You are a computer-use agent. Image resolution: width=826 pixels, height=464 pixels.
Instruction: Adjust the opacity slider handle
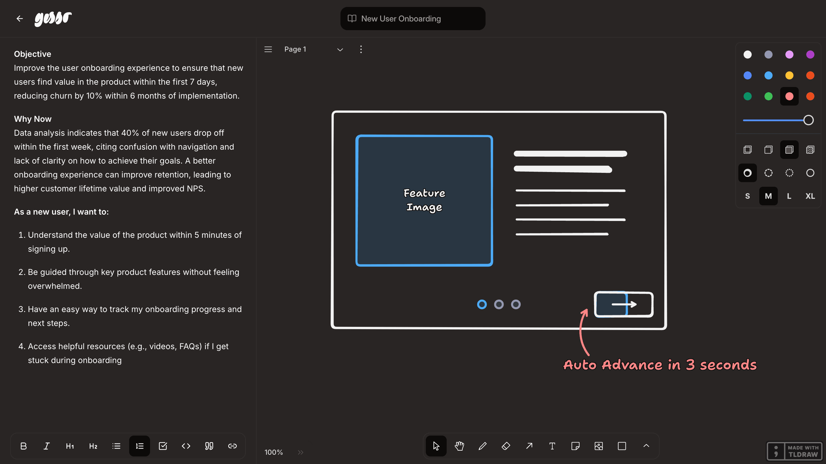[808, 120]
